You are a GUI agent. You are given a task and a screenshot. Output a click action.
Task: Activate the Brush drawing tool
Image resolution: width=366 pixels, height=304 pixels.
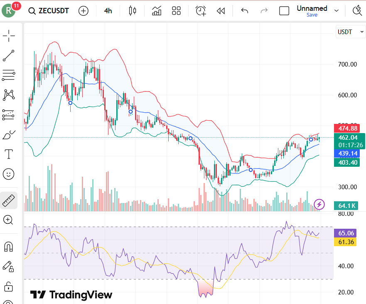pyautogui.click(x=8, y=134)
